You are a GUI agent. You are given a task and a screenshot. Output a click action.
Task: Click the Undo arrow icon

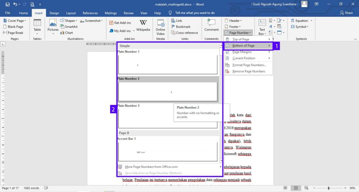tap(15, 4)
